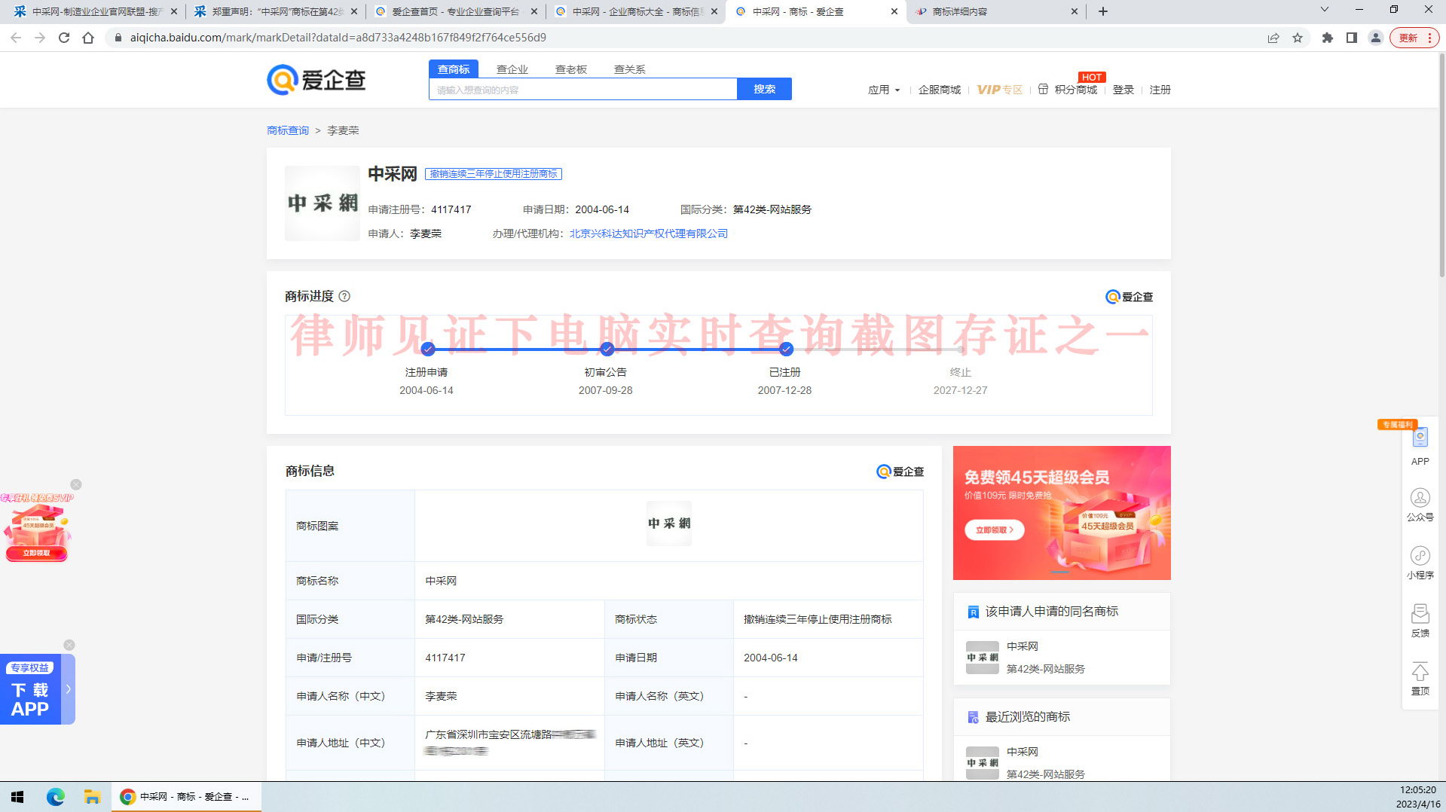This screenshot has height=812, width=1446.
Task: Open 小程序 icon in right sidebar
Action: 1420,562
